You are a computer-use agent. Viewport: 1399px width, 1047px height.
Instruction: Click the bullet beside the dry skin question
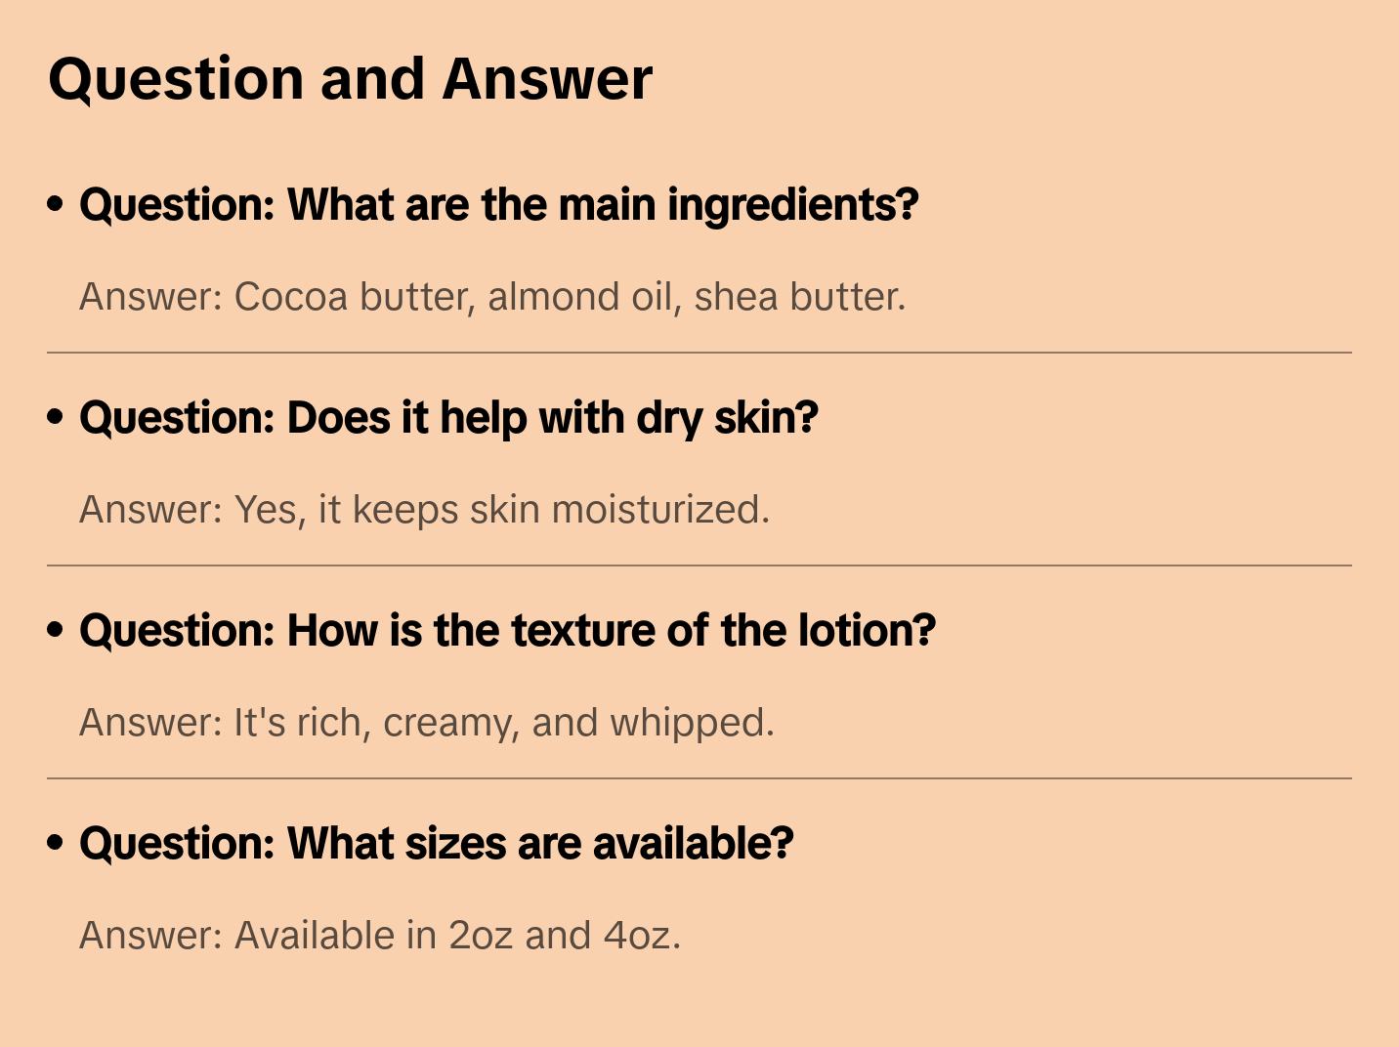[56, 417]
